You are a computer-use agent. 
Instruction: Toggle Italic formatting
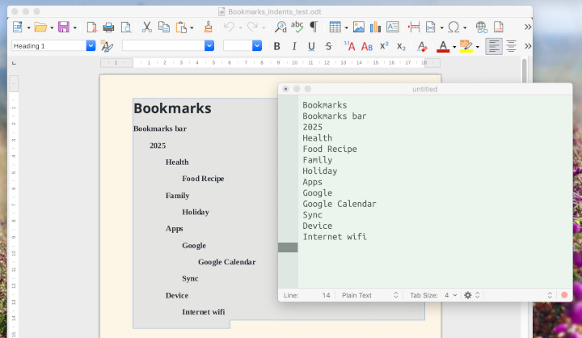tap(293, 46)
